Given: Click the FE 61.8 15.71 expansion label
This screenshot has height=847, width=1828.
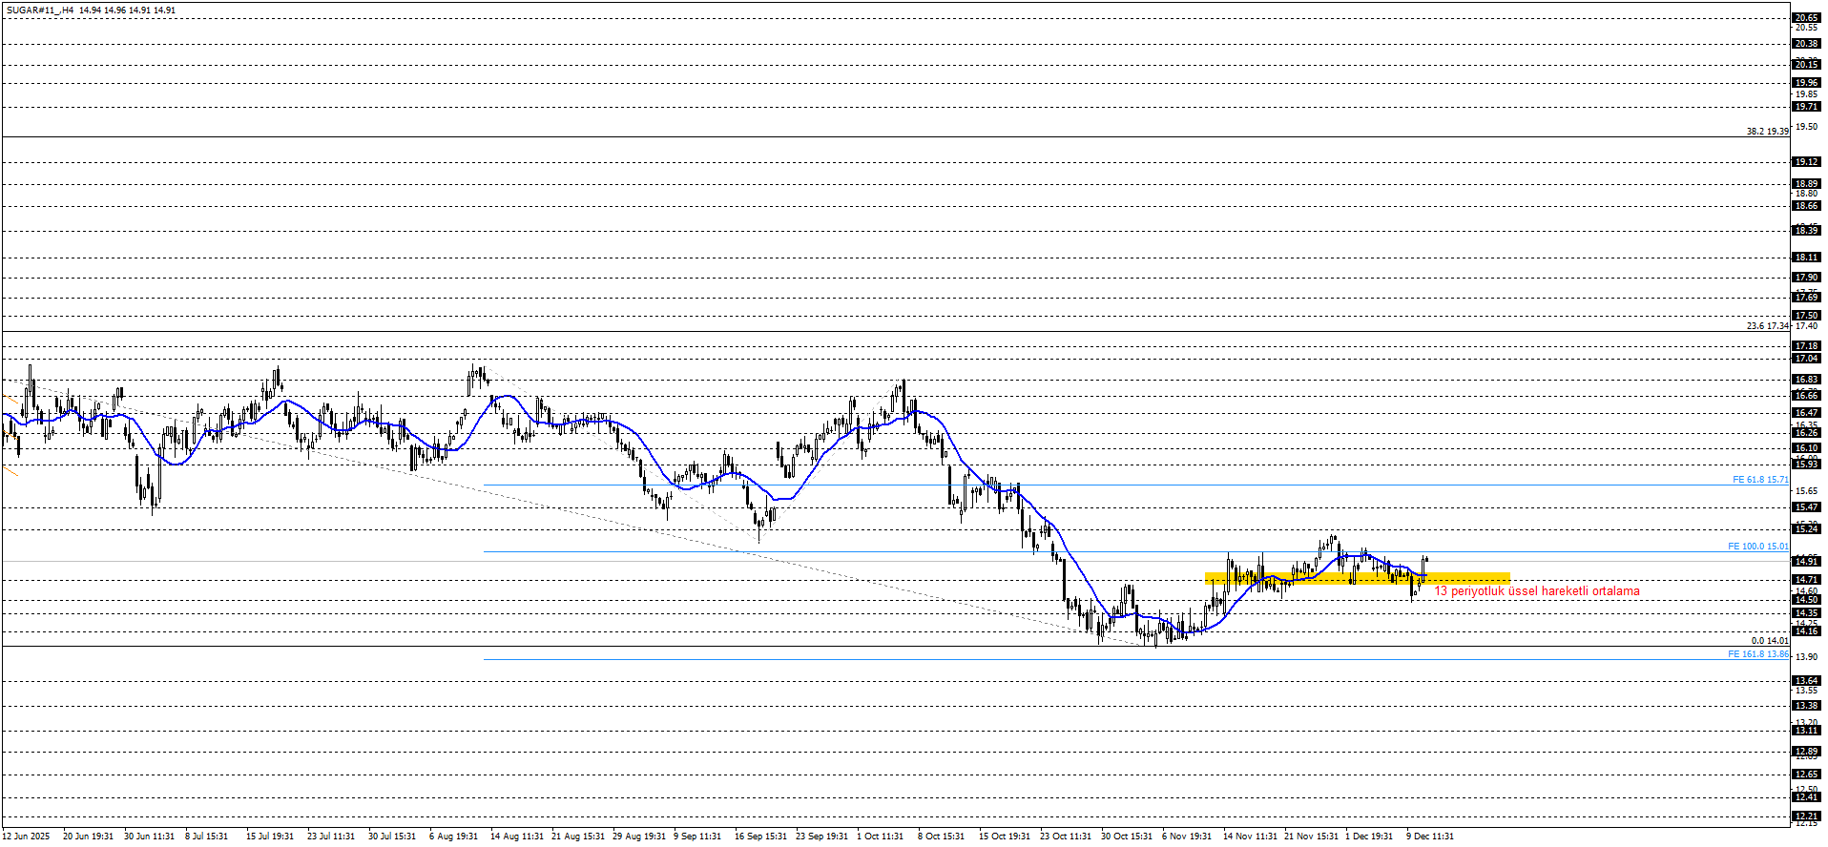Looking at the screenshot, I should (x=1759, y=480).
